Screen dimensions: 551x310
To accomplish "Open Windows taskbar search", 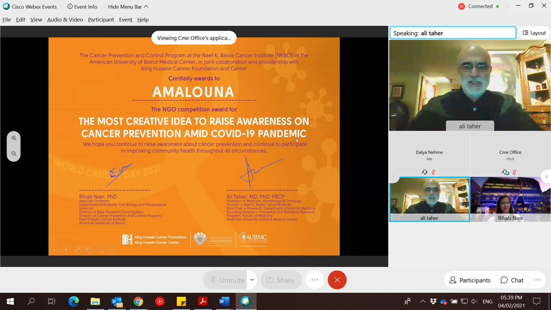I will tap(31, 301).
